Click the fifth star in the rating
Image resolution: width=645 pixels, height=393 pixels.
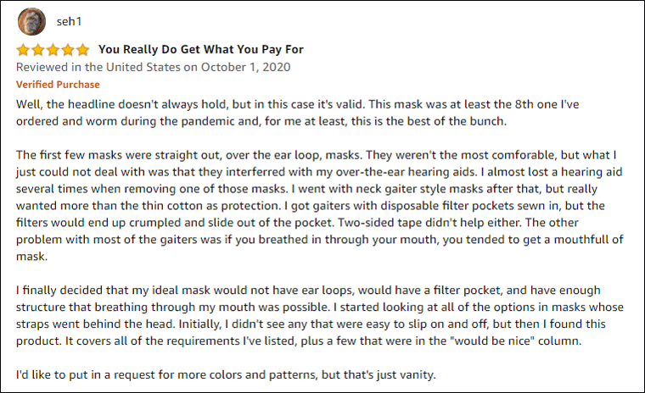(x=82, y=49)
